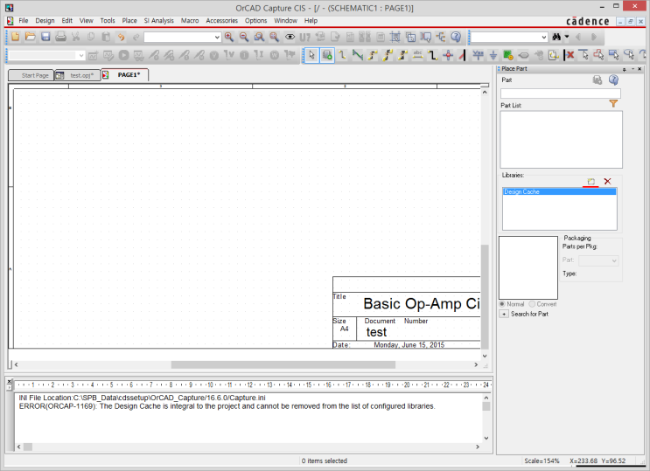Select the Place Power Vcc tool

pyautogui.click(x=478, y=55)
